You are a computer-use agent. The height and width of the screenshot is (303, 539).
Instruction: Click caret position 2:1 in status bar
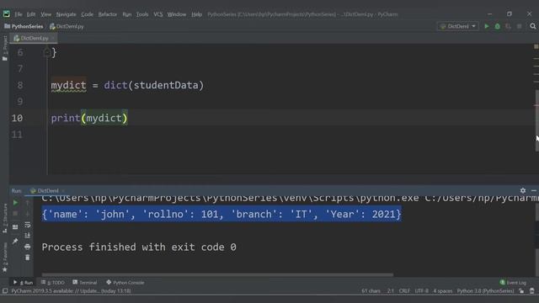[391, 291]
